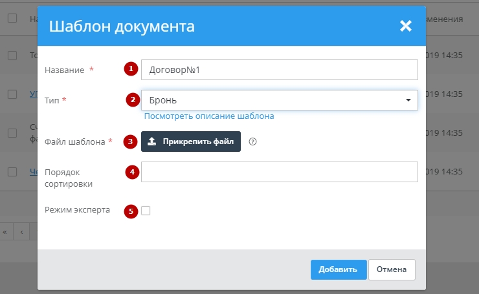Click red marker number 2
This screenshot has width=479, height=294.
[132, 100]
